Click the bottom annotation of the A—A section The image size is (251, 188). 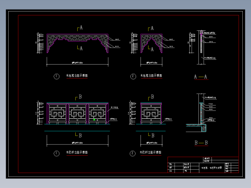click(210, 58)
